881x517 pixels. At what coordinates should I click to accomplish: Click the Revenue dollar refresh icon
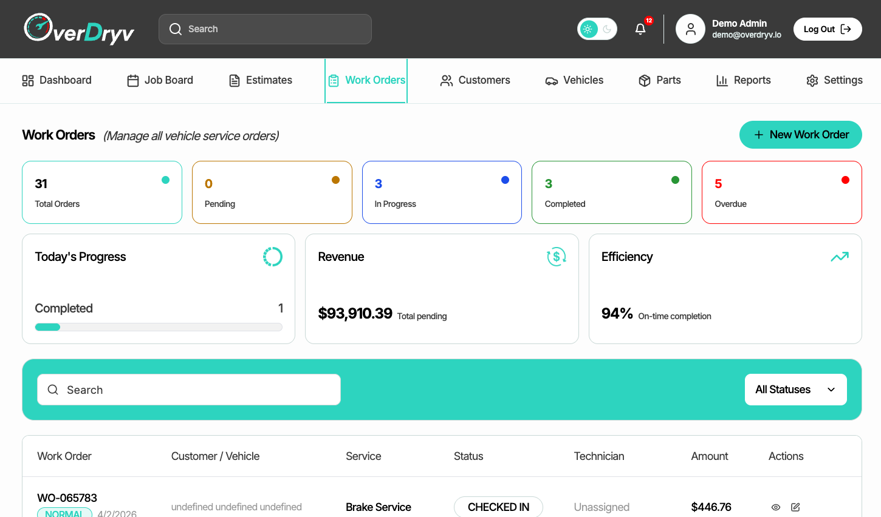click(556, 257)
